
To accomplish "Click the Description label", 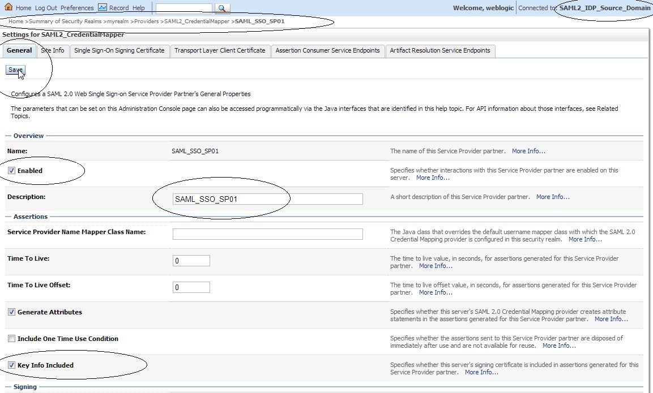I will click(26, 197).
